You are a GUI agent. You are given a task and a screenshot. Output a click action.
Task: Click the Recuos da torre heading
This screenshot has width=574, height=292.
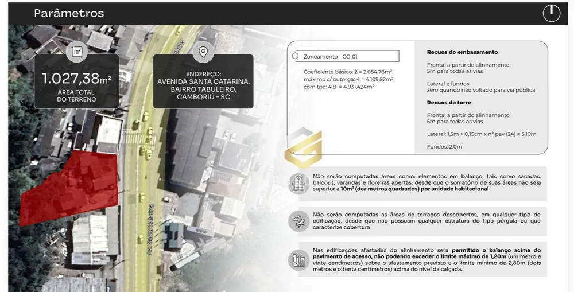[x=449, y=103]
